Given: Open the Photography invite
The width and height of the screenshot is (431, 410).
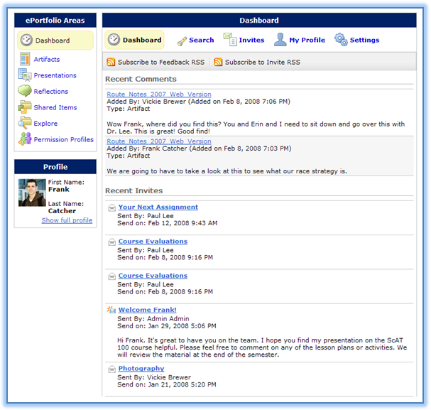Looking at the screenshot, I should (141, 369).
